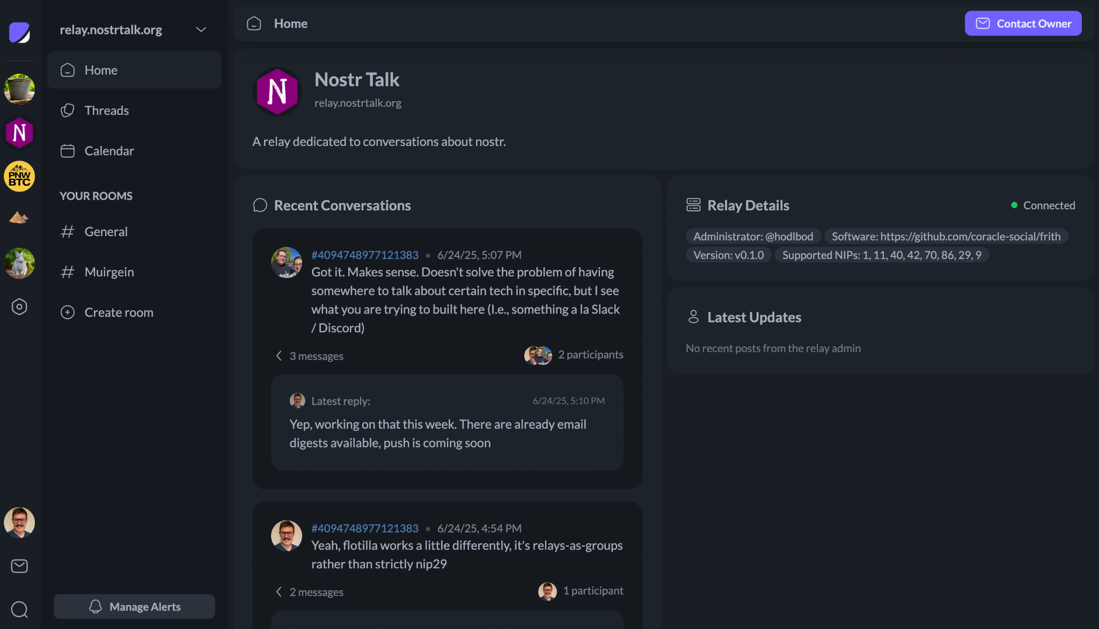Open the hexagon settings icon in sidebar
This screenshot has width=1099, height=629.
pyautogui.click(x=19, y=307)
